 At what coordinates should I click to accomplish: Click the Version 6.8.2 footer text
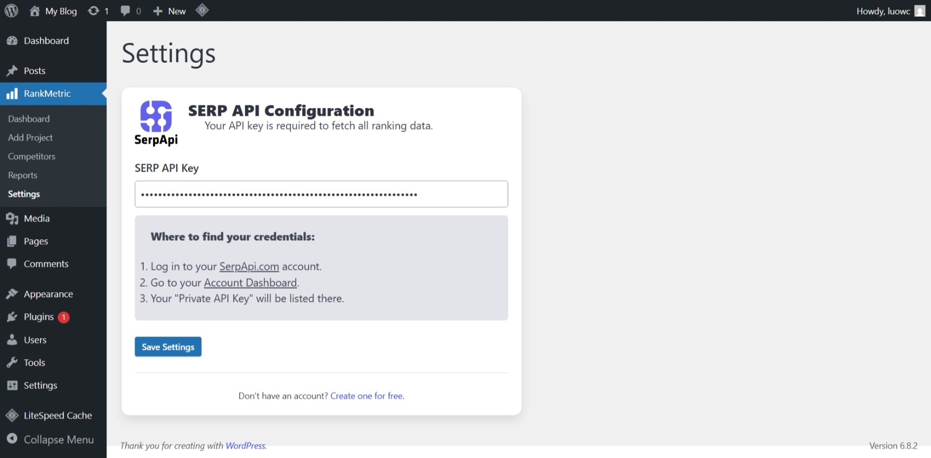(893, 446)
